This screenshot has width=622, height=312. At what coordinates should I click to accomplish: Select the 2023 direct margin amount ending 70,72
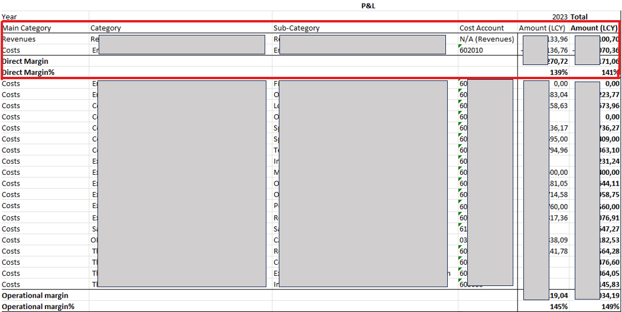click(559, 61)
